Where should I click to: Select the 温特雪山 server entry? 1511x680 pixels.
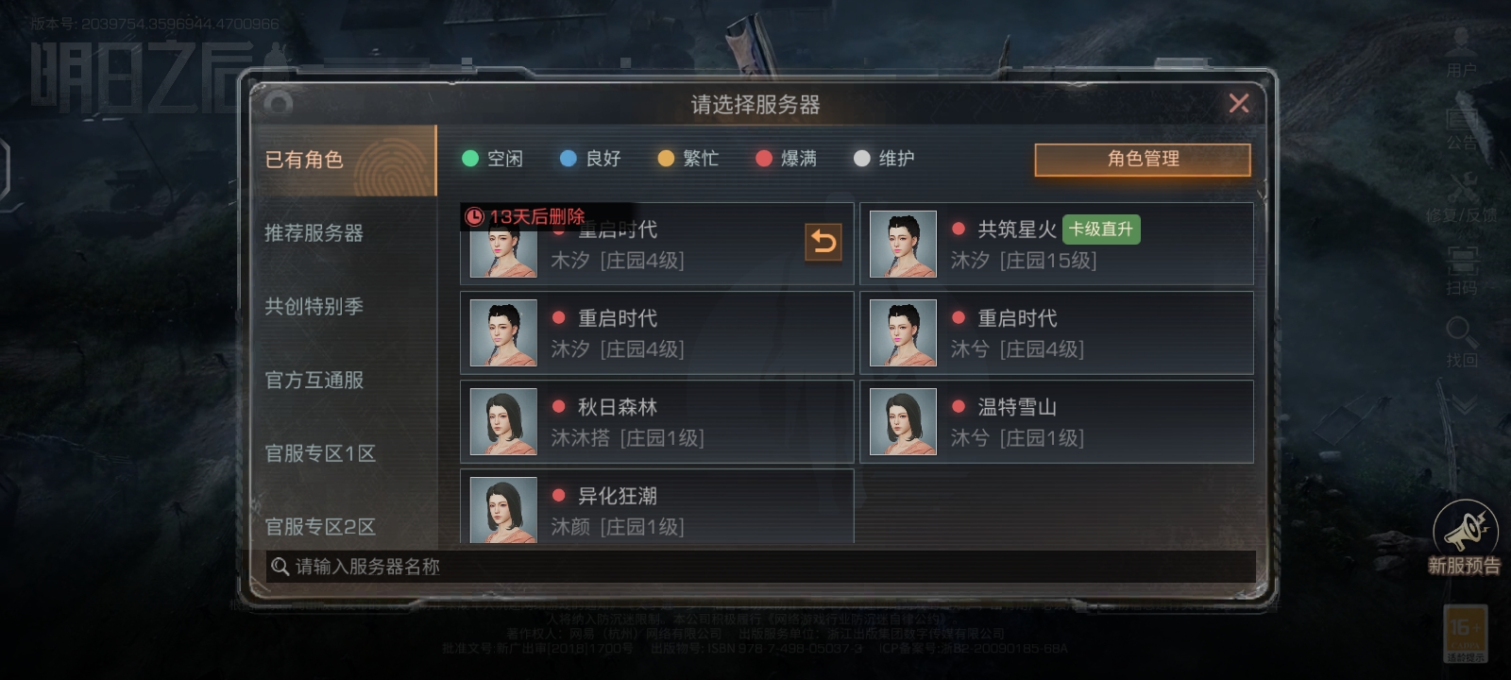1057,422
